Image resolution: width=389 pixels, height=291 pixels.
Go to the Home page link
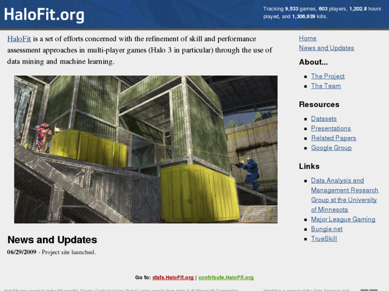coord(308,38)
